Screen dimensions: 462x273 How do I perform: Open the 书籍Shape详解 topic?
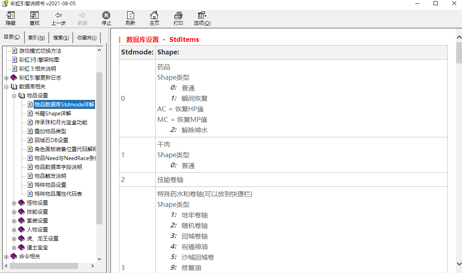pyautogui.click(x=52, y=113)
